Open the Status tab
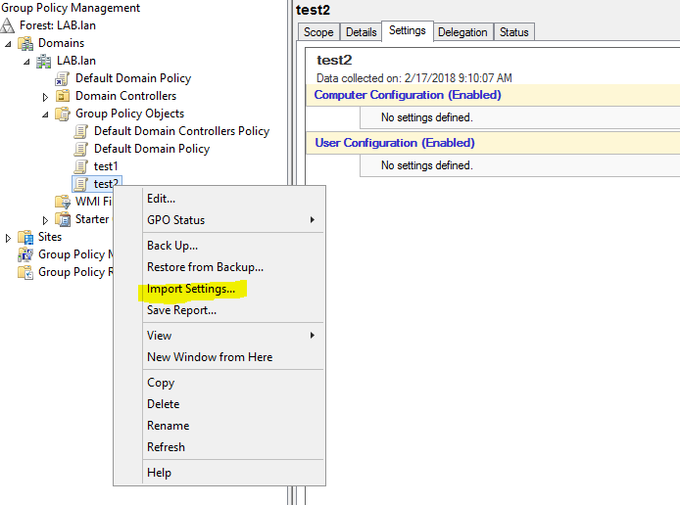 [514, 32]
